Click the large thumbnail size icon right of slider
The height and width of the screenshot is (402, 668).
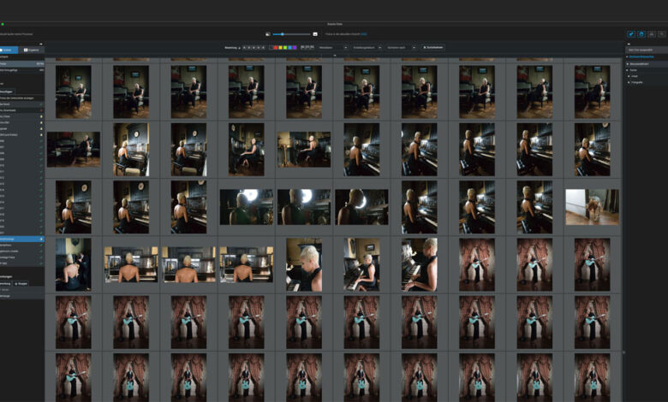(315, 34)
